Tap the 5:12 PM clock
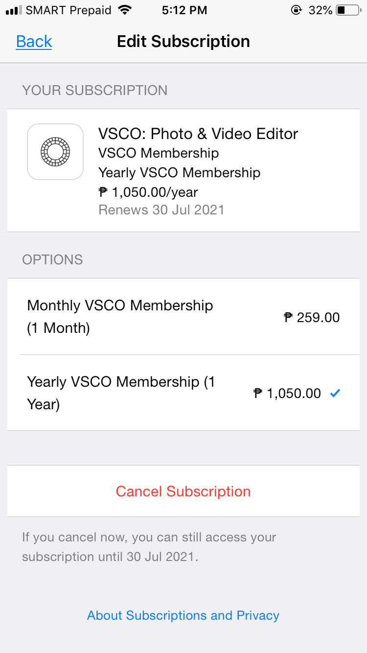367x653 pixels. tap(184, 10)
